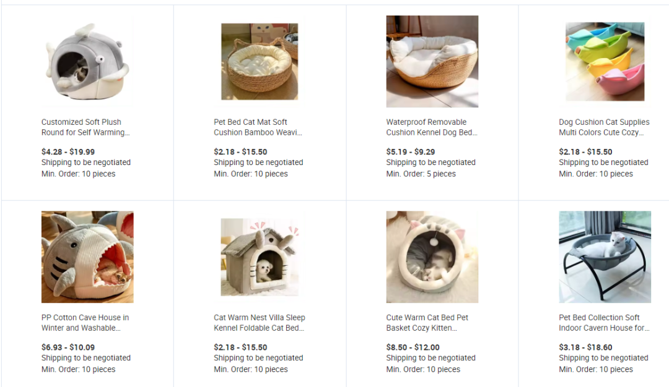Open the shark-shaped cave house image

87,257
